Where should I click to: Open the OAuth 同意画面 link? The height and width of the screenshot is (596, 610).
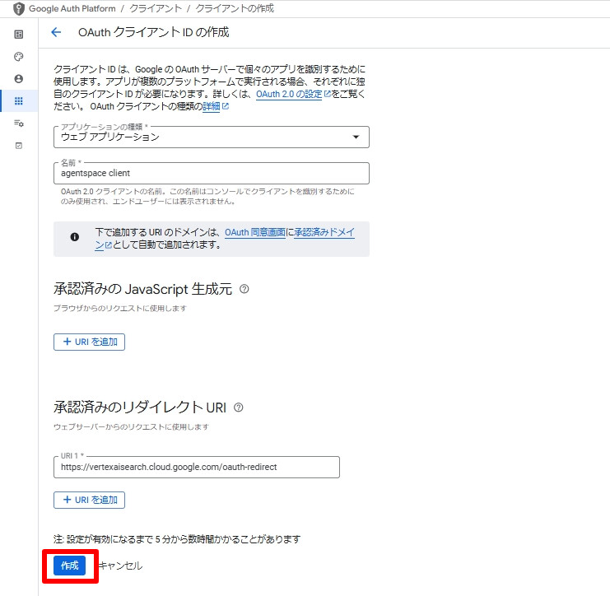pos(255,232)
